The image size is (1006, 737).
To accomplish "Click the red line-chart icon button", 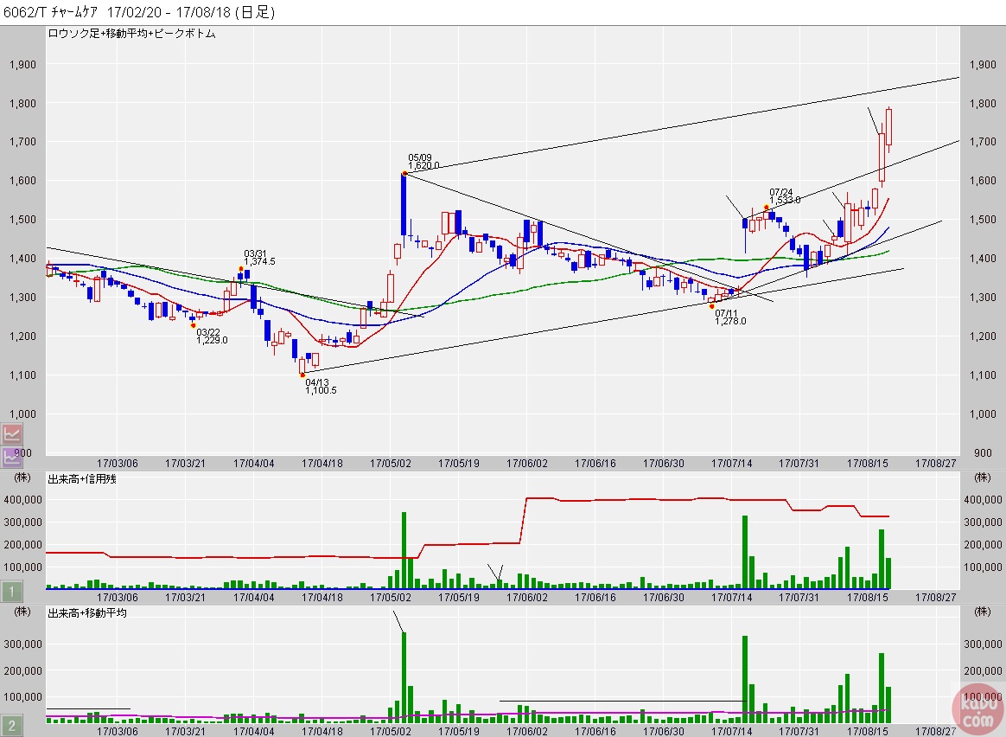I will point(12,433).
